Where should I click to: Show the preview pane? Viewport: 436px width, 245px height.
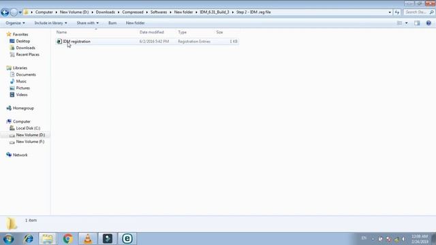click(x=417, y=23)
